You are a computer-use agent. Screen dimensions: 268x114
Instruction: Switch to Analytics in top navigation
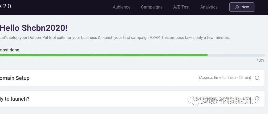[209, 7]
